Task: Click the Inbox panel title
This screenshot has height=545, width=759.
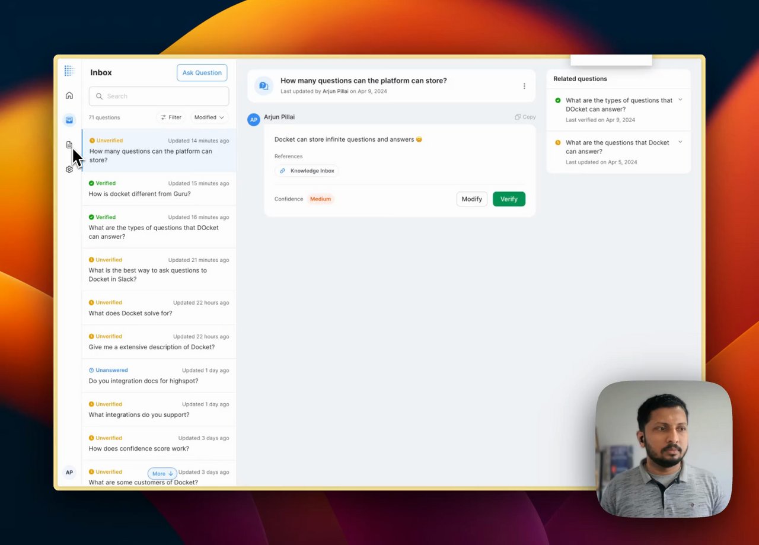Action: pyautogui.click(x=101, y=72)
